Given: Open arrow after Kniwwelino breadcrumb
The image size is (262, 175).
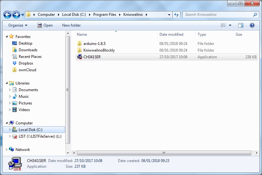Looking at the screenshot, I should 146,15.
